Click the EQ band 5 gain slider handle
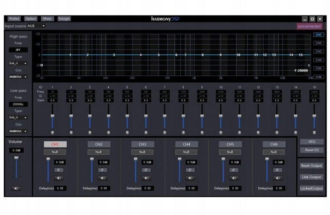 click(127, 116)
